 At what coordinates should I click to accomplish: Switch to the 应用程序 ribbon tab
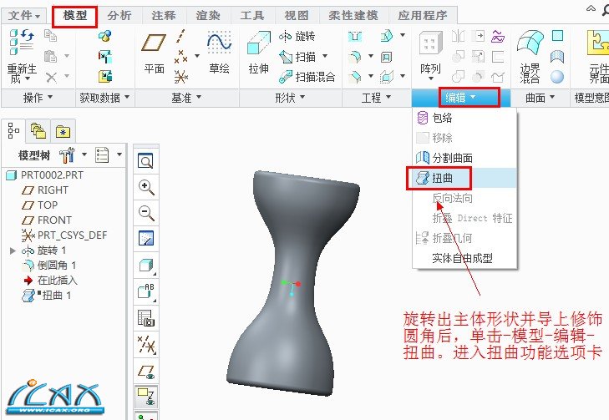423,16
